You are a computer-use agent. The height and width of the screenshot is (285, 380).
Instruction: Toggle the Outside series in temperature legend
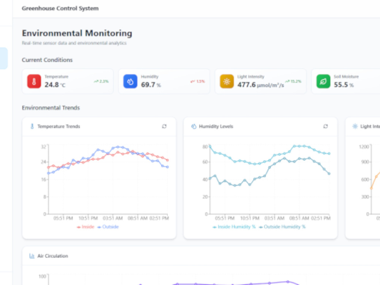[x=108, y=227]
